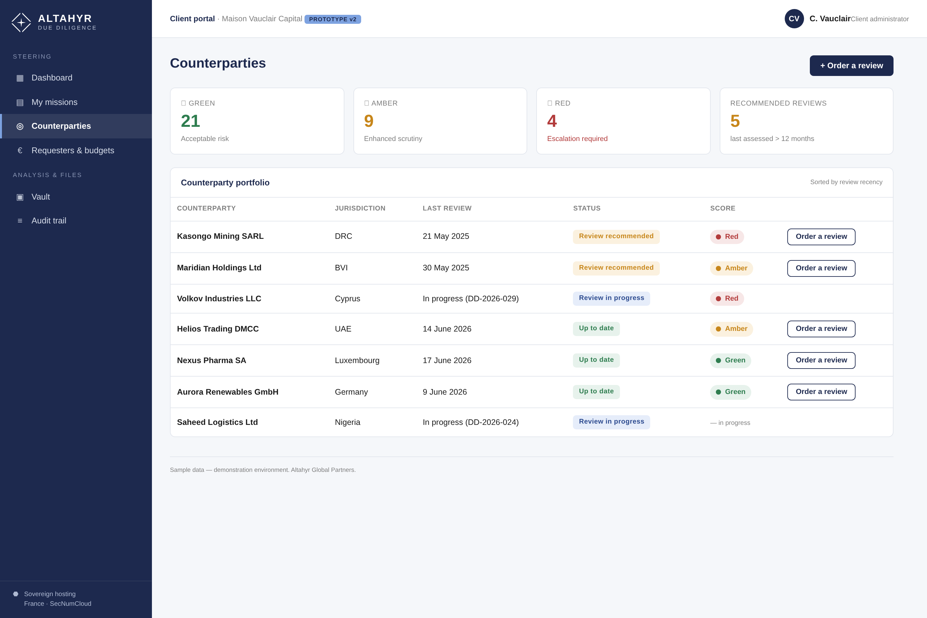Click Maridian's Amber score pill

point(732,268)
